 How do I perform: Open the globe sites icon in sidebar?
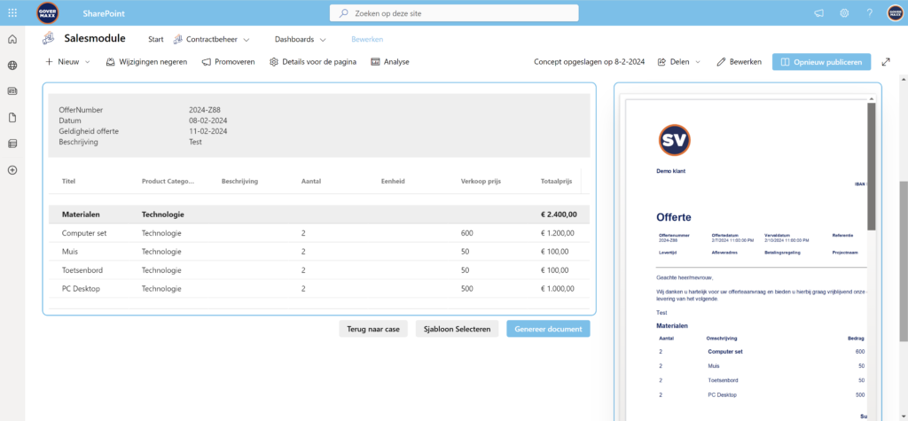click(12, 66)
